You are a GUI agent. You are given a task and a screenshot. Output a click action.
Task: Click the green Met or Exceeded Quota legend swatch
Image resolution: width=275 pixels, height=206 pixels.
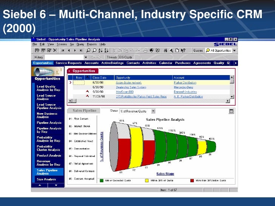[x=102, y=180]
